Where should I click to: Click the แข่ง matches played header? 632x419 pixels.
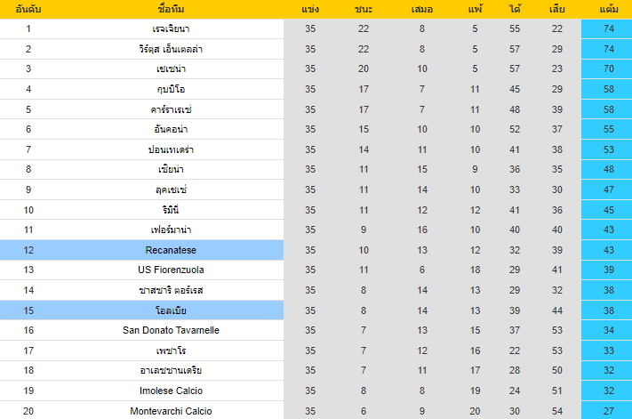tap(310, 9)
